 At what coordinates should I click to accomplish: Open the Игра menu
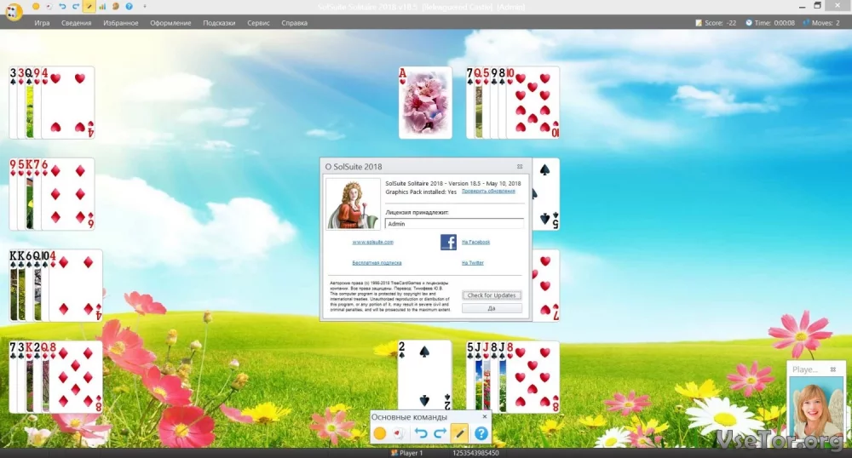42,23
